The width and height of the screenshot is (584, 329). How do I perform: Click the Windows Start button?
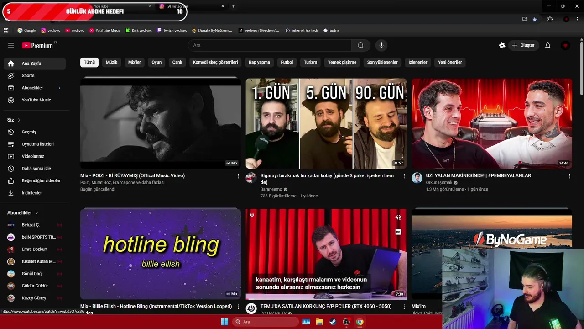(224, 322)
